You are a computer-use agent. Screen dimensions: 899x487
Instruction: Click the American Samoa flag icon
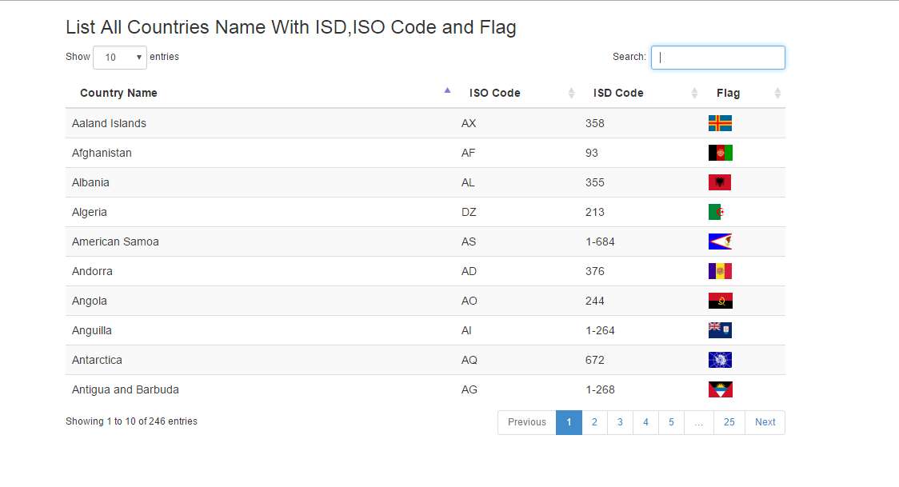click(x=720, y=242)
